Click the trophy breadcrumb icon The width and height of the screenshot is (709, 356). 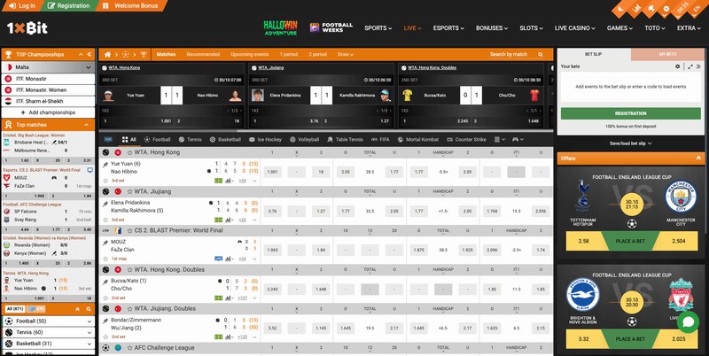coord(144,54)
